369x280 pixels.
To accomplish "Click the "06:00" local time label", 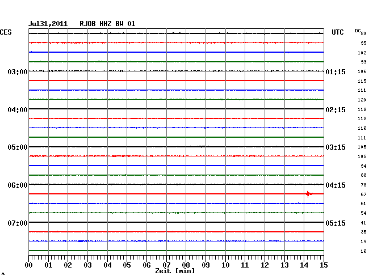I will click(18, 185).
